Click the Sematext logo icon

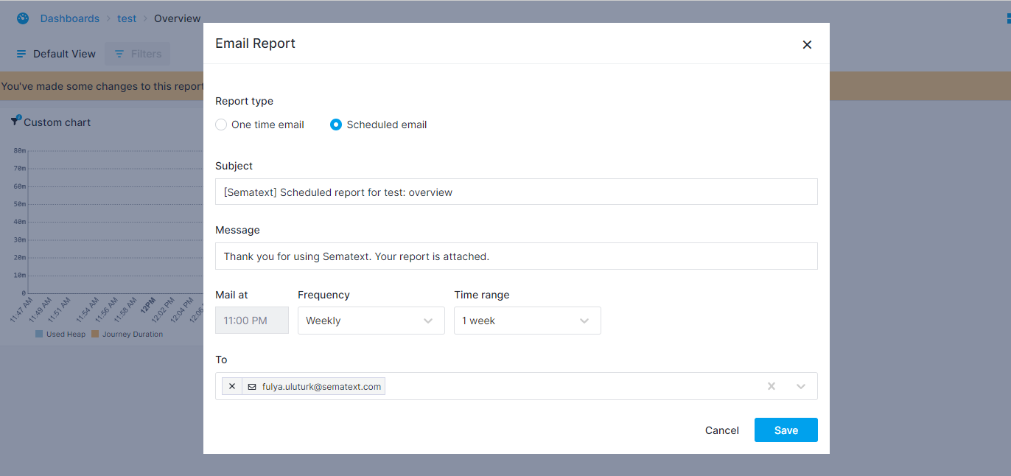pos(23,18)
